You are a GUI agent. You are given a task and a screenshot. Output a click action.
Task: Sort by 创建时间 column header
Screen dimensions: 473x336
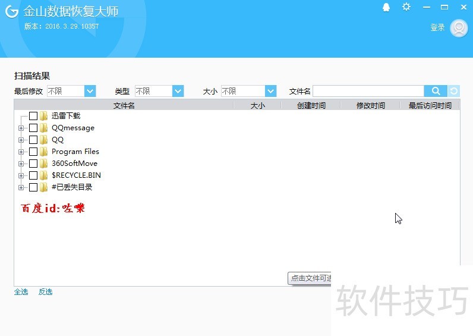[x=311, y=105]
